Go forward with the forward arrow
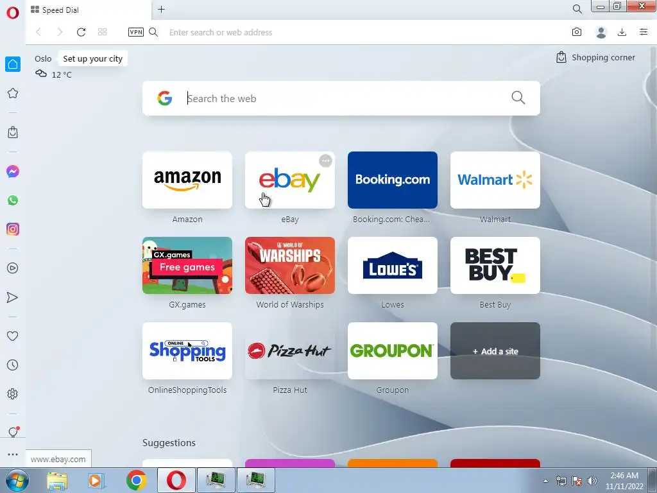Image resolution: width=657 pixels, height=493 pixels. (60, 32)
